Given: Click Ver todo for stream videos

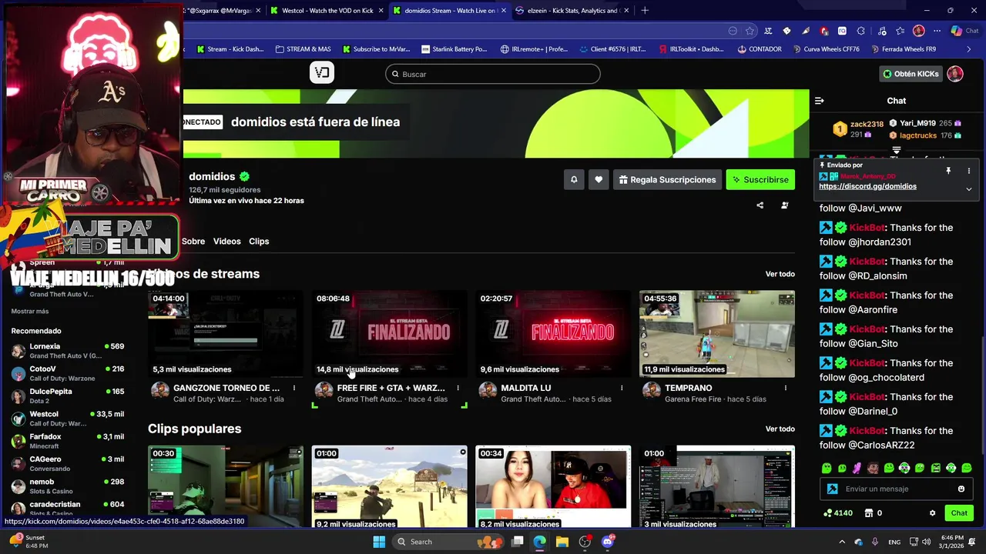Looking at the screenshot, I should (x=780, y=274).
